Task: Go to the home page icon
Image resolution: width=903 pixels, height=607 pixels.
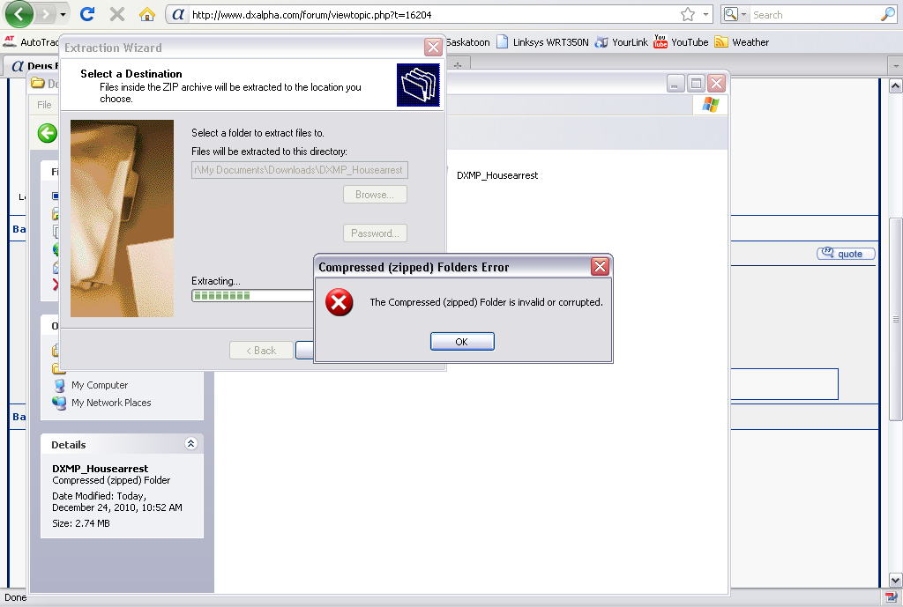Action: [147, 14]
